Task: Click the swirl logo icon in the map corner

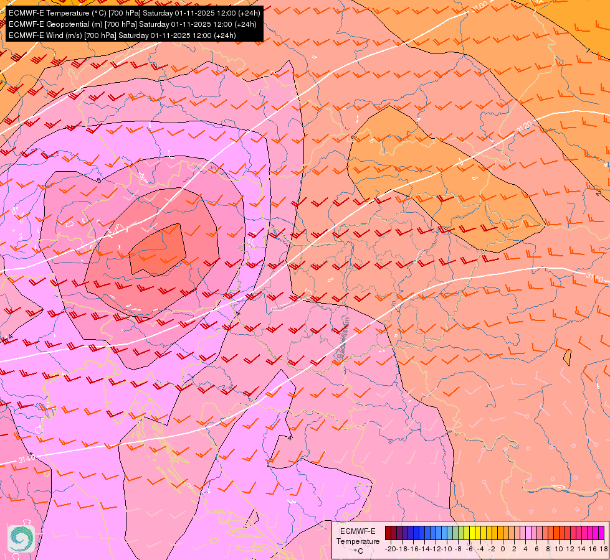Action: [21, 538]
